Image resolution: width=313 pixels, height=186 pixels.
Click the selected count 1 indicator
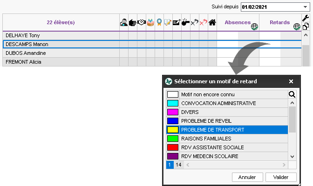point(170,165)
